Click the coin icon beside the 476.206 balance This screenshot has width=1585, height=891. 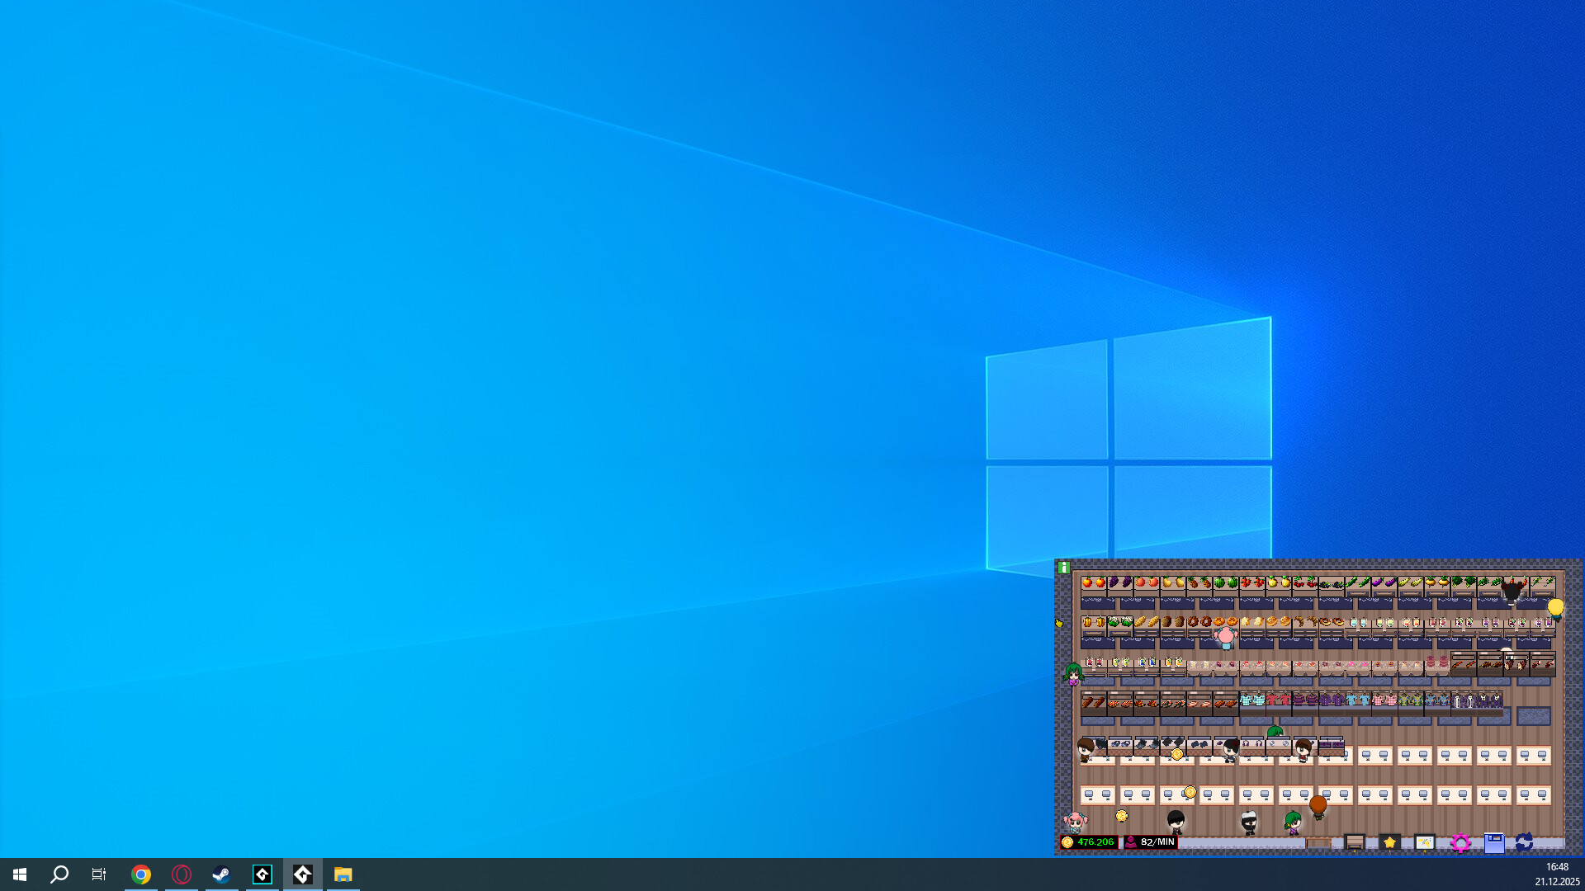1067,842
